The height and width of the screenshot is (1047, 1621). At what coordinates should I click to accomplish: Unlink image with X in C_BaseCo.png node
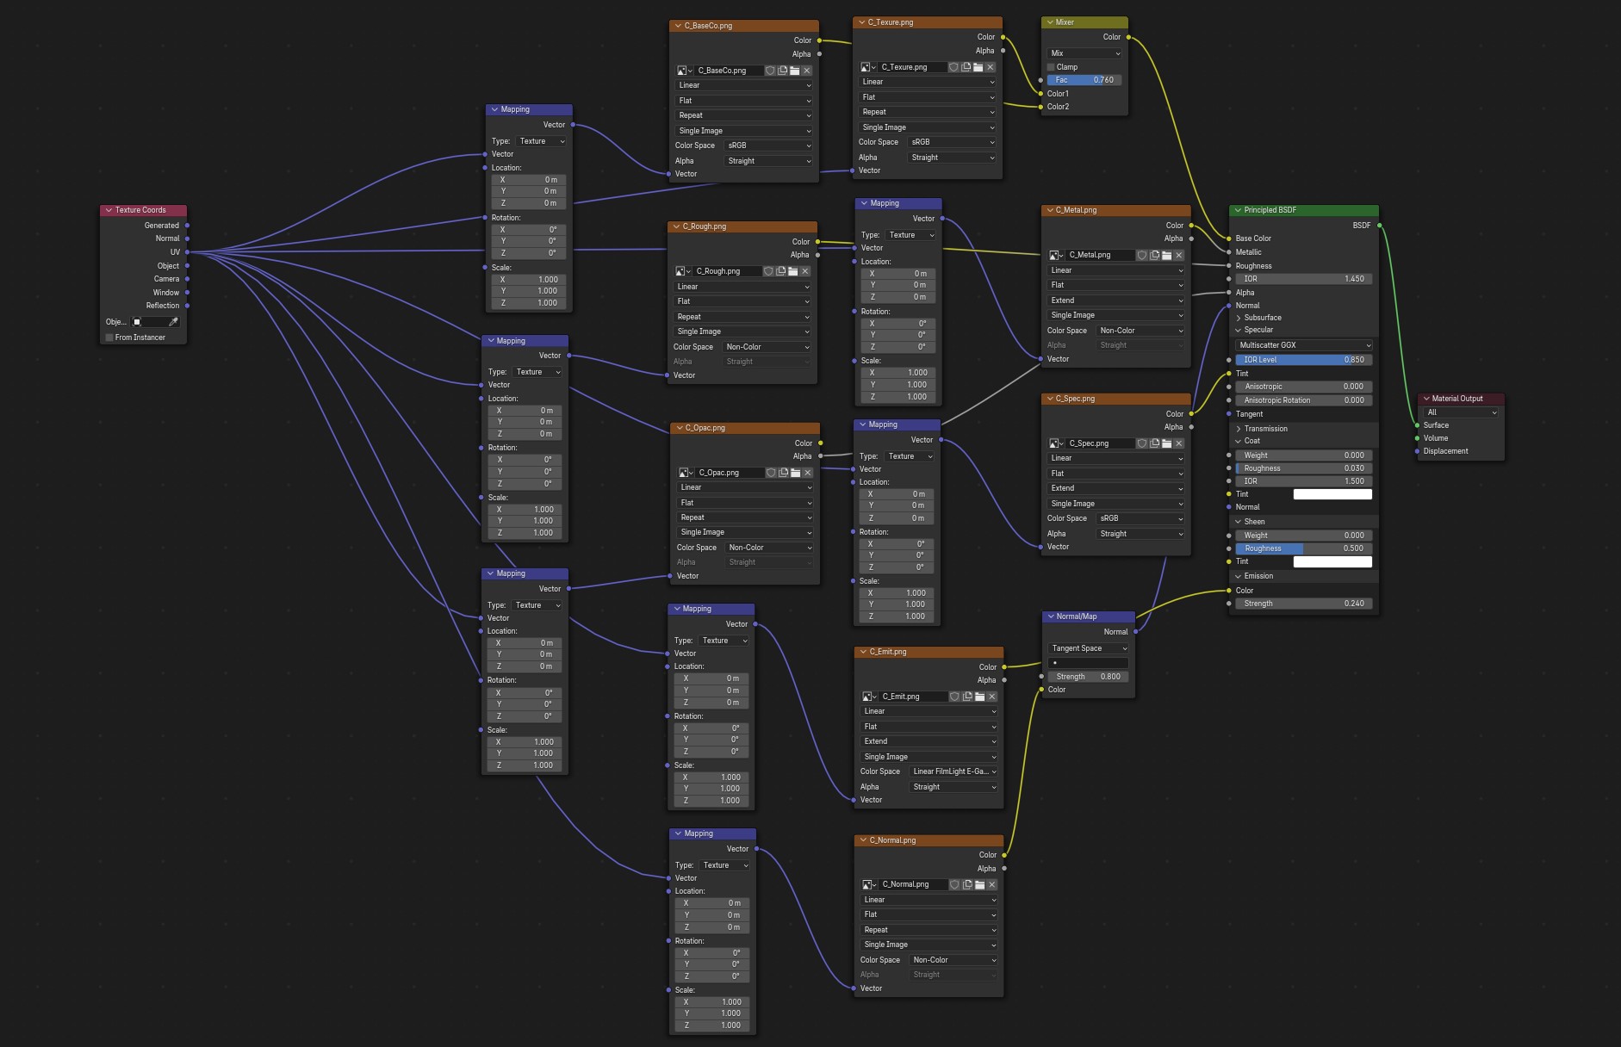click(x=807, y=71)
